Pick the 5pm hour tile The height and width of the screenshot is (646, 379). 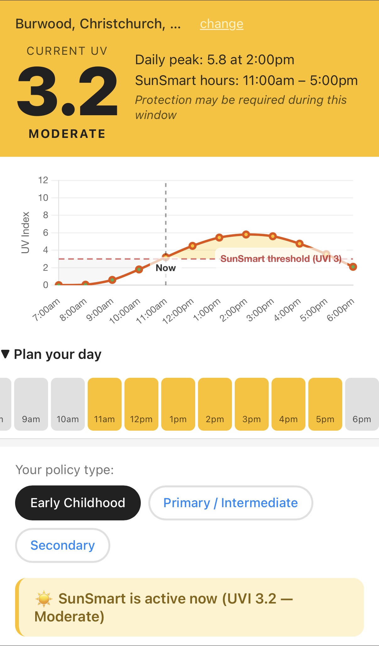point(325,404)
